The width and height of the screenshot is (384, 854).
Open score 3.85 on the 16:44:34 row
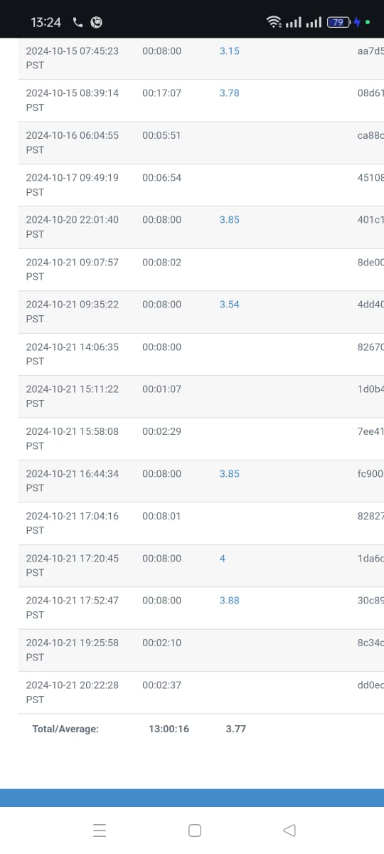coord(229,474)
